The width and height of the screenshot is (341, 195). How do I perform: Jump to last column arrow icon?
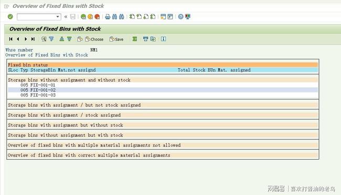(33, 39)
